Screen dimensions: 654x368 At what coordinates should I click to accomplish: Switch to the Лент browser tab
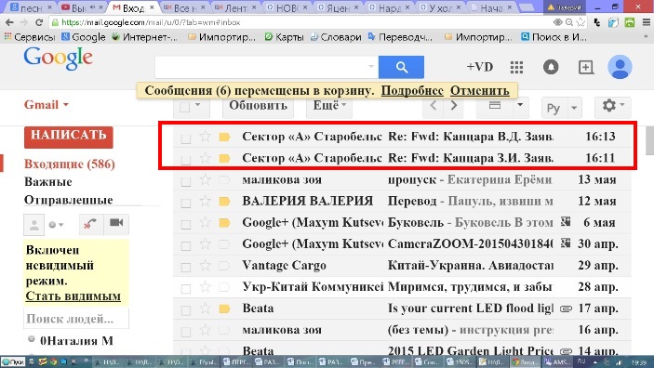coord(236,7)
